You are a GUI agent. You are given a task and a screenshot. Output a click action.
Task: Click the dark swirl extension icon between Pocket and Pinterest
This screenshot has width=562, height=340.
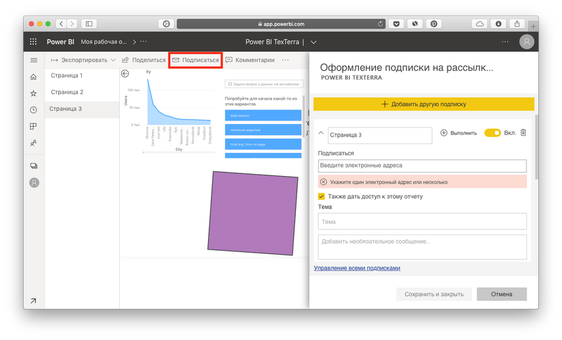[415, 24]
